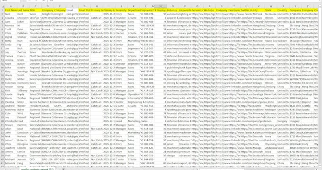Click state cell 'Wyoming'
The width and height of the screenshot is (322, 170).
[271, 144]
